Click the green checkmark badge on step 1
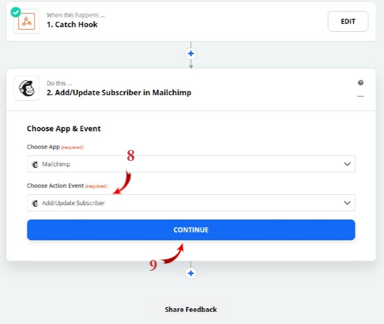Screen dimensions: 384x324 tap(16, 12)
